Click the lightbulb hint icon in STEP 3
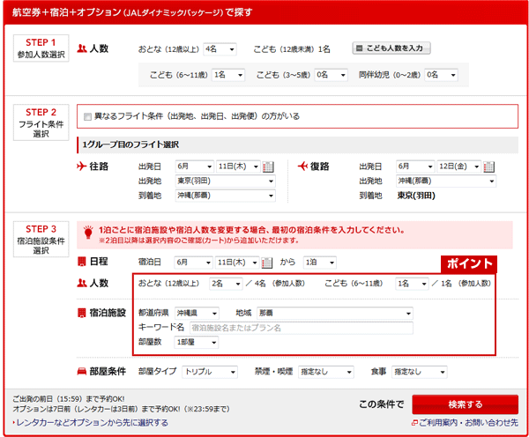Image resolution: width=529 pixels, height=437 pixels. click(88, 233)
